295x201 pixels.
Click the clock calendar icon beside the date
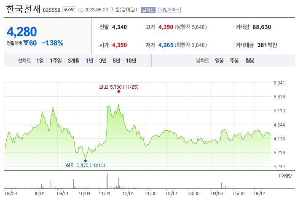point(81,10)
